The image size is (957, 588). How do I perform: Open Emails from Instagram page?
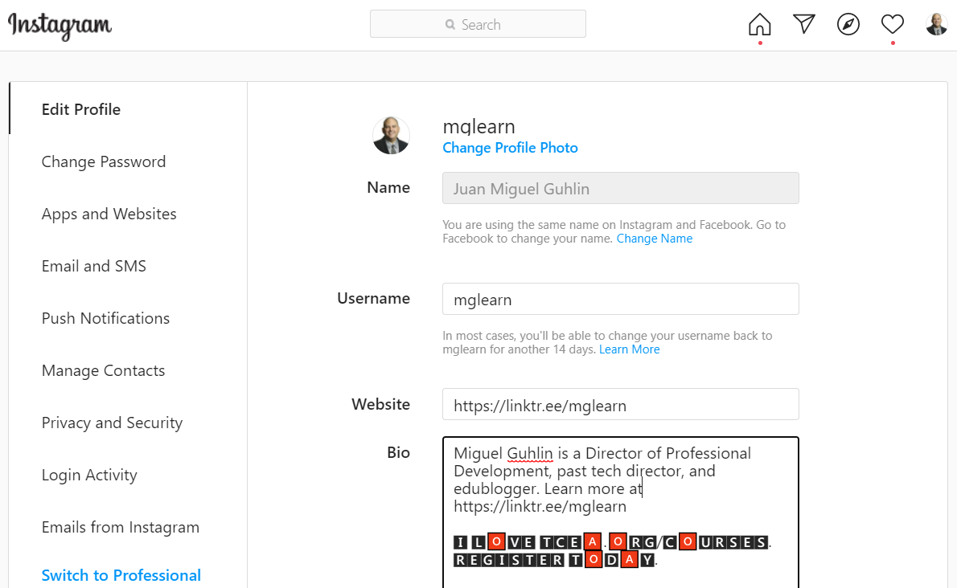click(121, 527)
